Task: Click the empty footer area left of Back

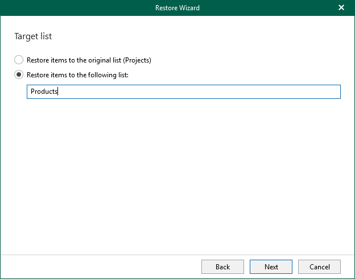Action: (97, 266)
